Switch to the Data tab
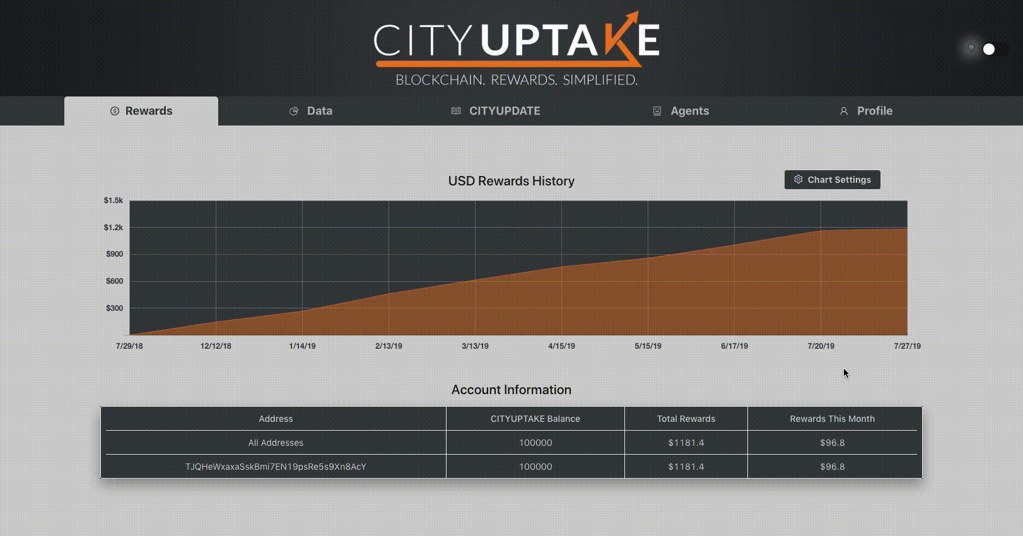Image resolution: width=1023 pixels, height=536 pixels. [x=311, y=111]
